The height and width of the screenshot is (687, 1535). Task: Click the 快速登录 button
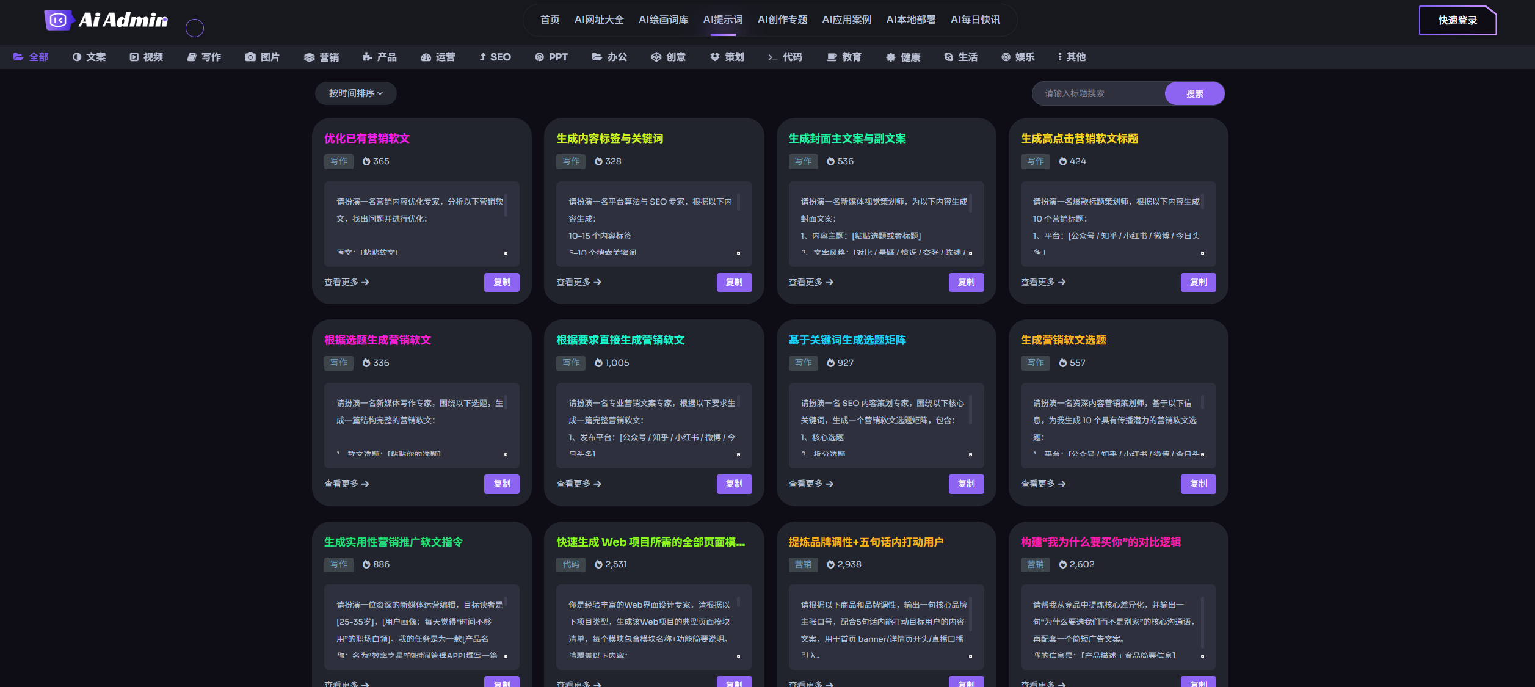click(x=1457, y=20)
